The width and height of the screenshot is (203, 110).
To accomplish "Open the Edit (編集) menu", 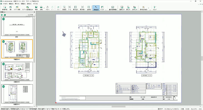I will coord(11,4).
